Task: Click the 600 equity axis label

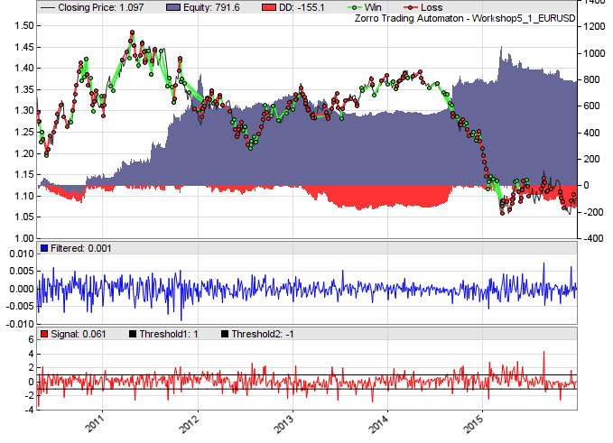Action: pos(591,106)
